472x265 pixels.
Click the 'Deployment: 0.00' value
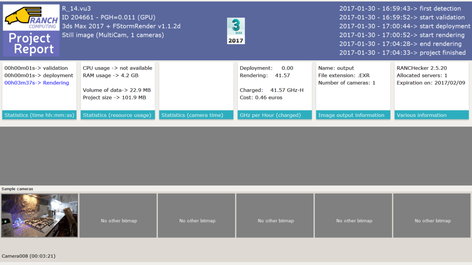(266, 68)
